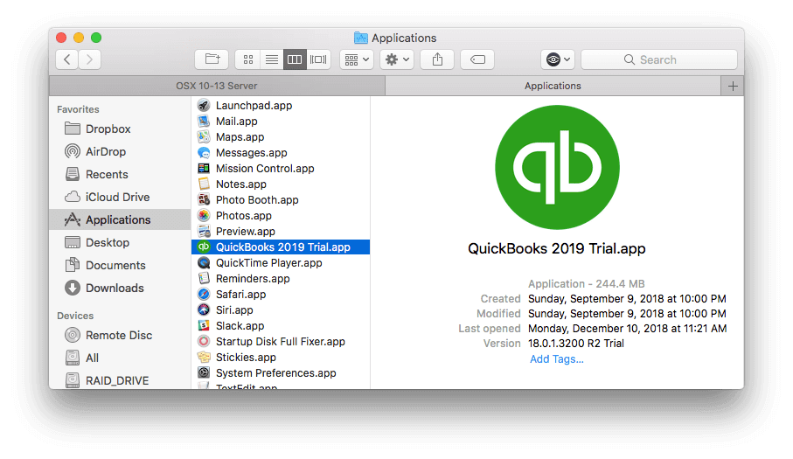Create a new folder via toolbar icon
Viewport: 793px width, 459px height.
click(x=212, y=59)
